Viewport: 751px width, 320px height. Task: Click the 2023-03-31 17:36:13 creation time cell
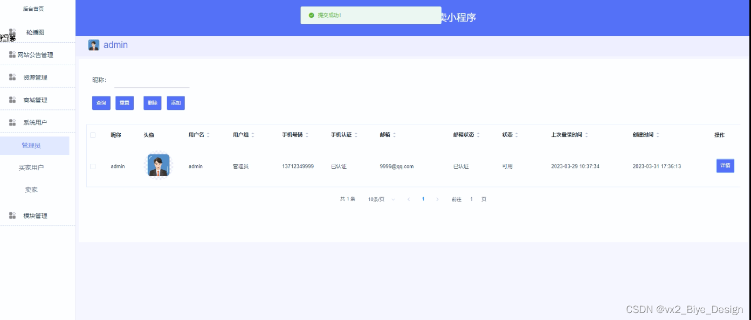pos(657,166)
